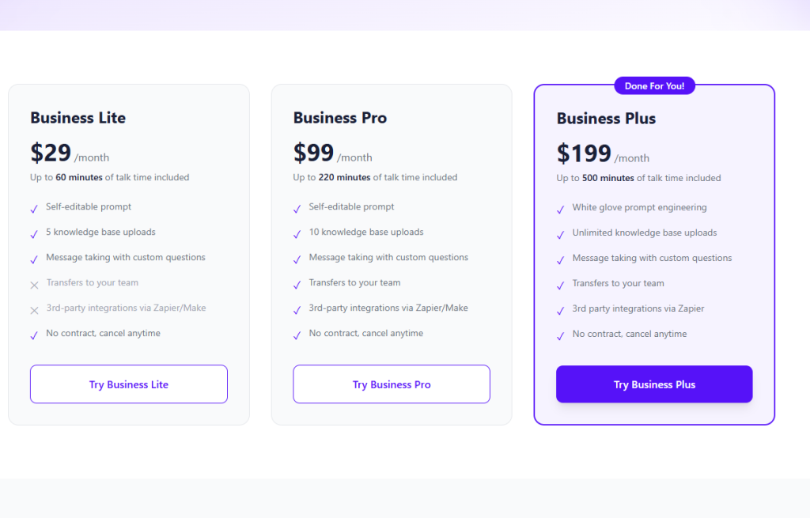Click checkmark beside 5 knowledge base uploads
This screenshot has width=810, height=518.
(x=34, y=234)
